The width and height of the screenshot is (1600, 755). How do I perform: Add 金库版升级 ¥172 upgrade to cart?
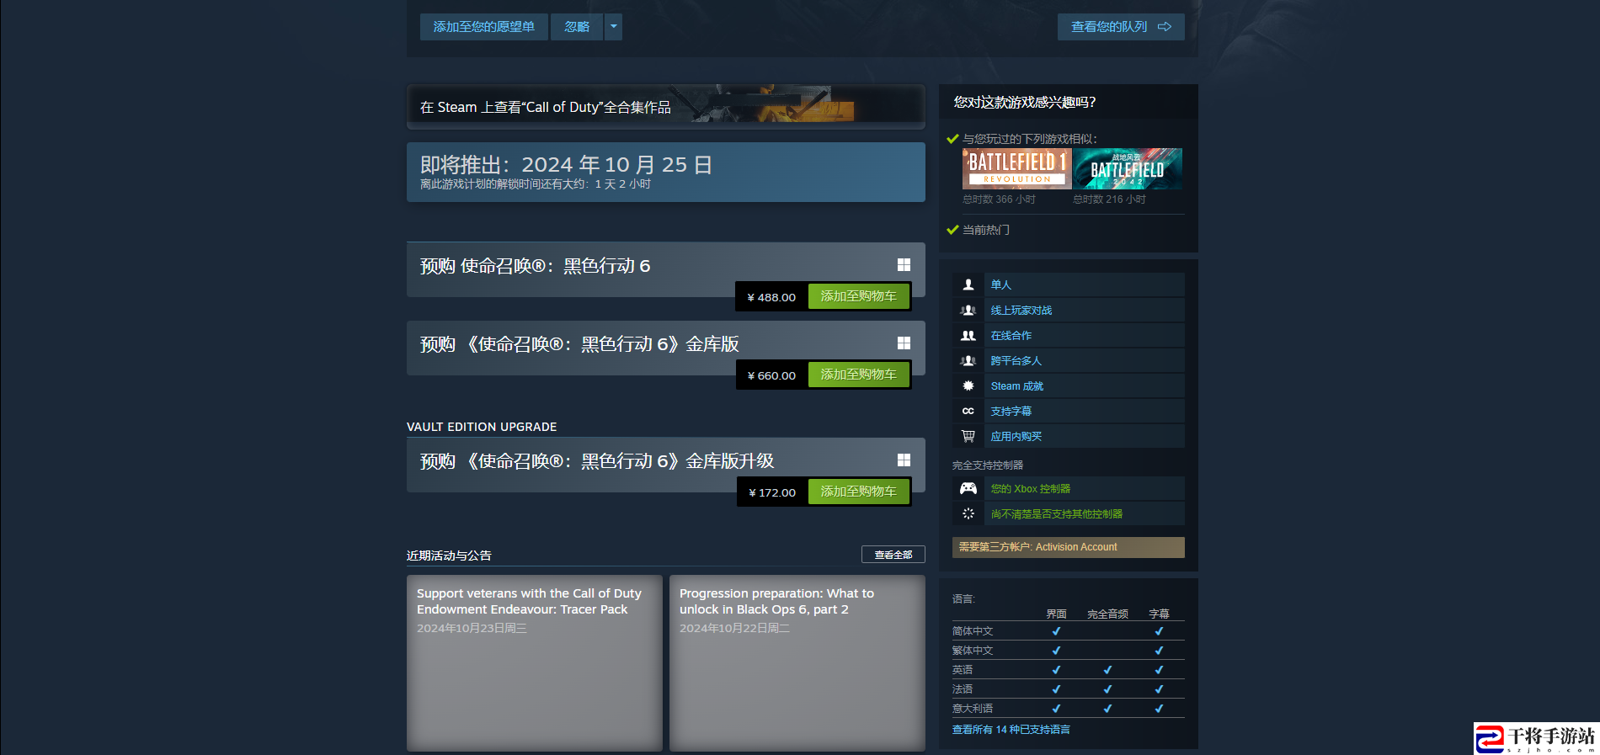point(858,492)
